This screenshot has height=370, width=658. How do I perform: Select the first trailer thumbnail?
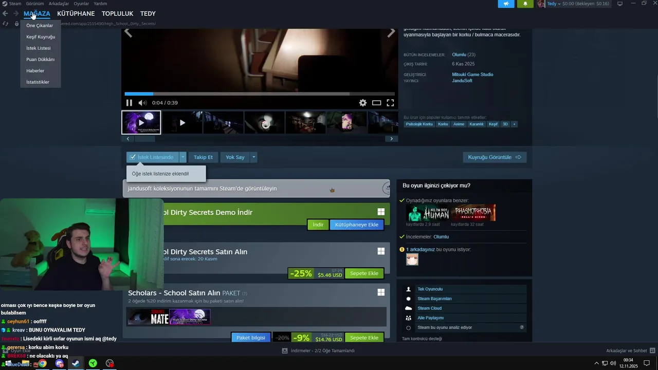pos(141,123)
